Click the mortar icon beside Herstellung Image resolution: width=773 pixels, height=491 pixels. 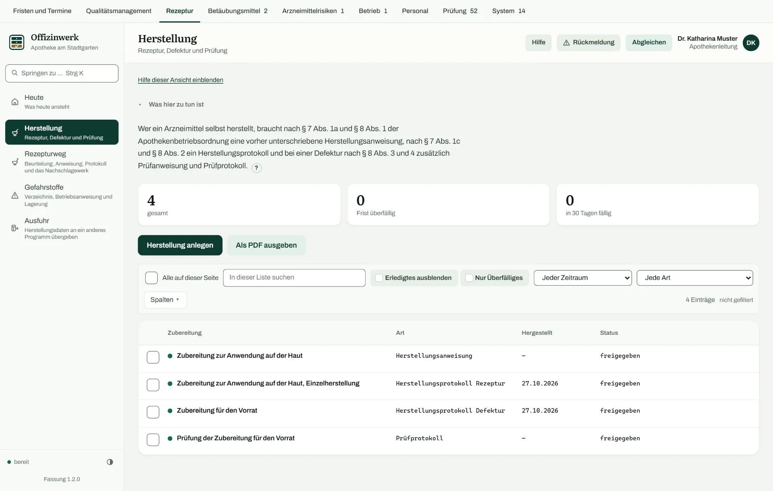[15, 133]
